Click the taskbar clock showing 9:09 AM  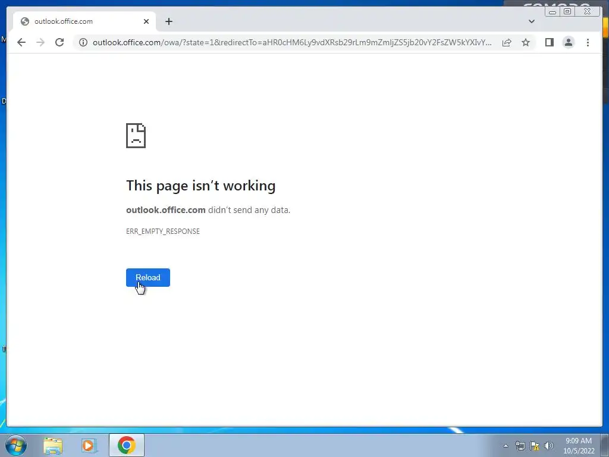[579, 446]
